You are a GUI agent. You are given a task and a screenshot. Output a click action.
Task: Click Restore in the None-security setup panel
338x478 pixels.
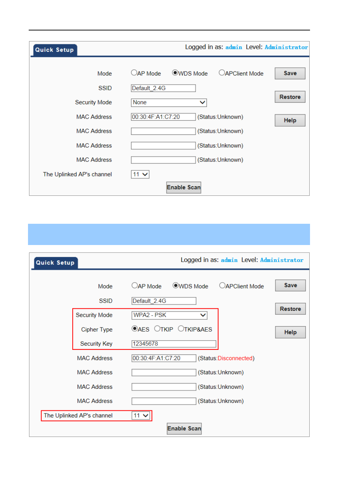[290, 97]
